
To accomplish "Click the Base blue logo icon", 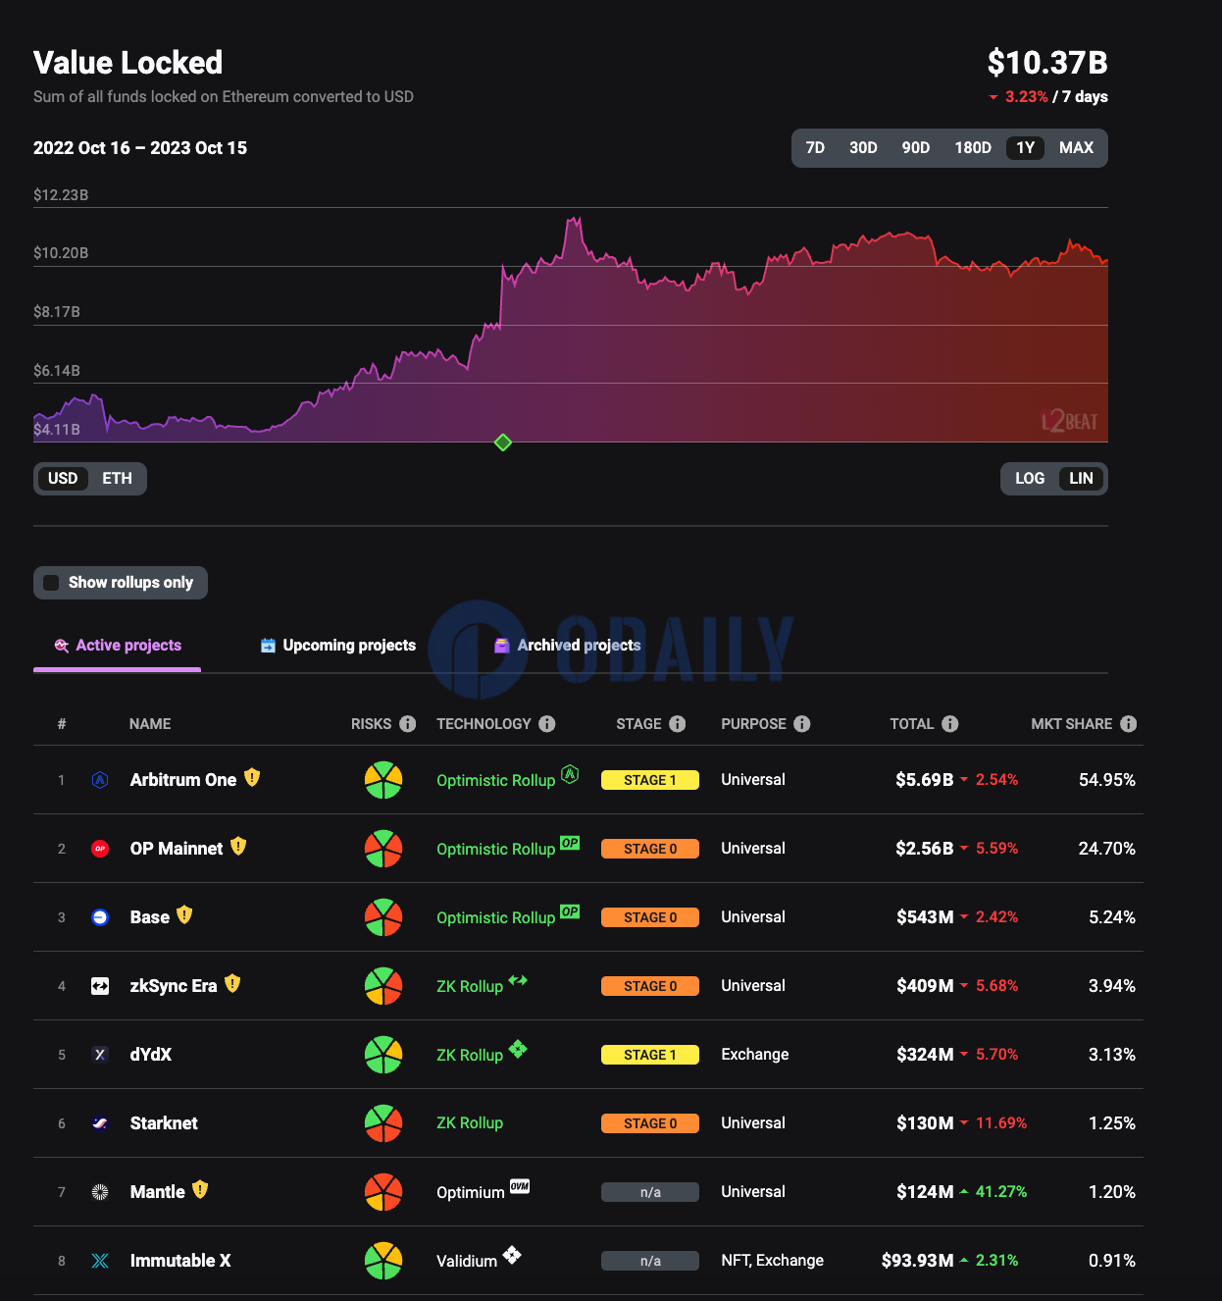I will point(100,917).
